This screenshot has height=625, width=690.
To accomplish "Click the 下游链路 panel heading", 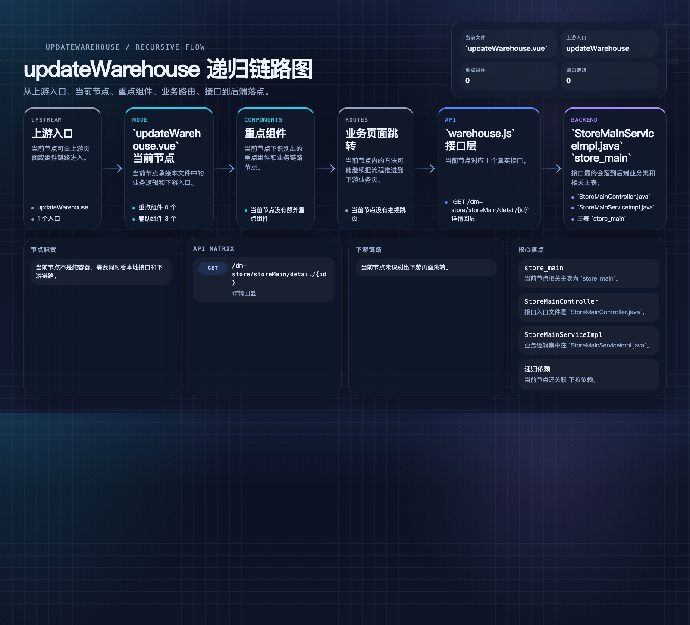I will pyautogui.click(x=368, y=250).
